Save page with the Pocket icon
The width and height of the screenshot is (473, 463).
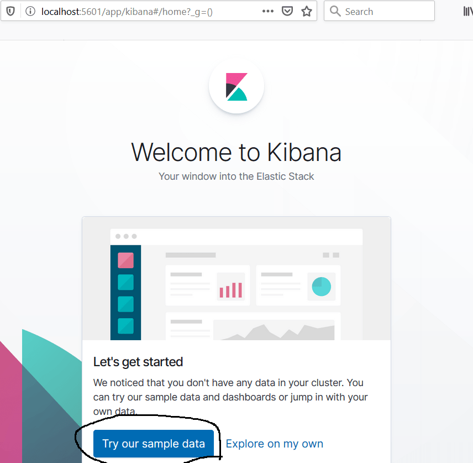pyautogui.click(x=287, y=11)
